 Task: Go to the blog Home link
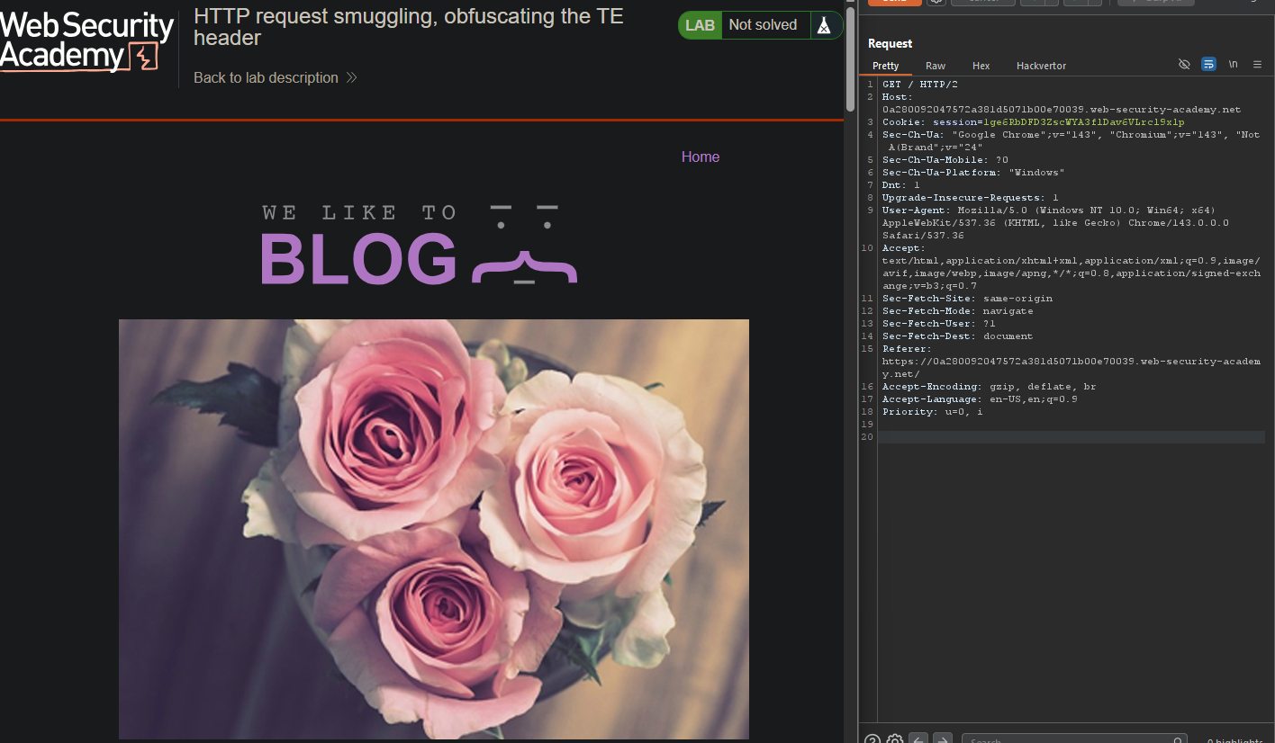(x=701, y=157)
